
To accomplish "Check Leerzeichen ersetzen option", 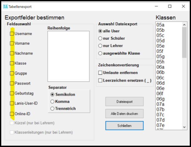I will [100, 81].
